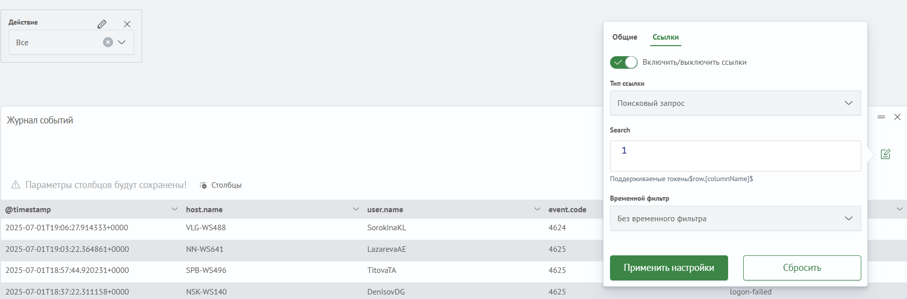
Task: Edit the Действие filter with pencil icon
Action: [x=102, y=24]
